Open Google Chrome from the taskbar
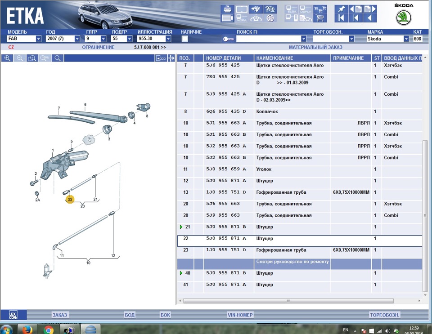 [x=49, y=330]
